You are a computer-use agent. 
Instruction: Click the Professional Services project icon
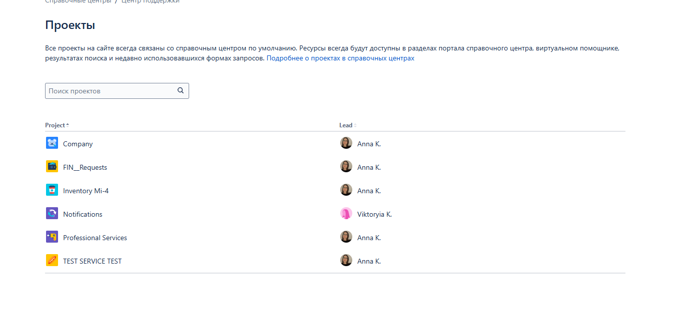click(52, 237)
